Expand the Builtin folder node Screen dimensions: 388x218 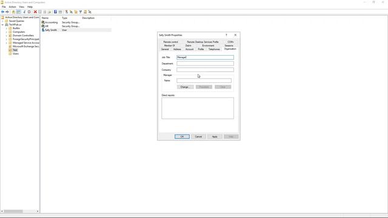click(x=7, y=28)
